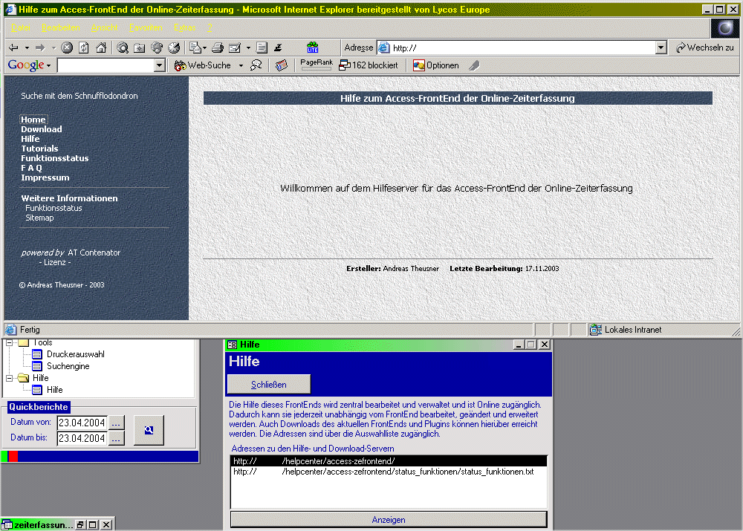Click the Edit page icon
743x531 pixels.
235,48
